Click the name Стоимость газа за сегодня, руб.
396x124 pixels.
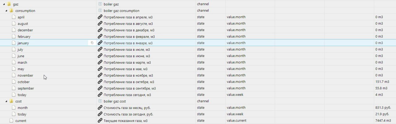[128, 114]
